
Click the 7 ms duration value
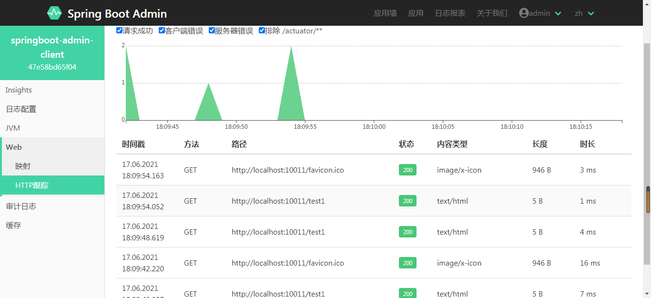click(x=588, y=294)
